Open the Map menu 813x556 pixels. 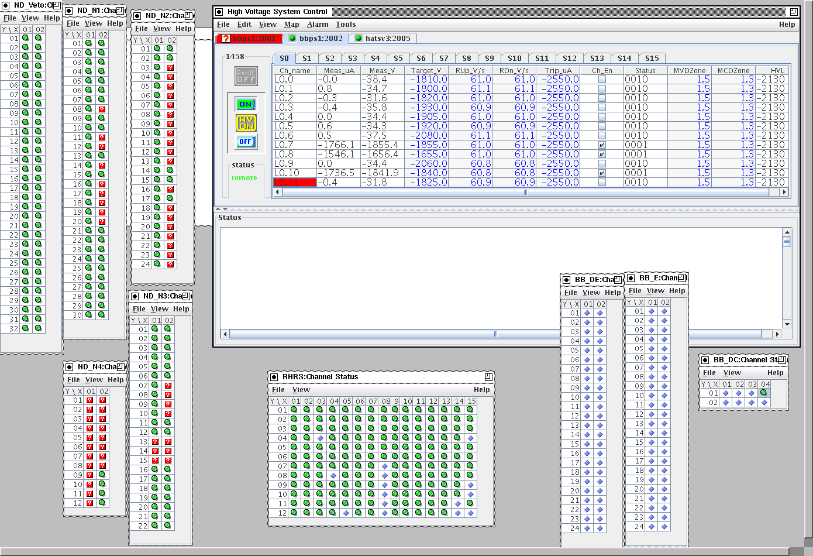point(291,25)
